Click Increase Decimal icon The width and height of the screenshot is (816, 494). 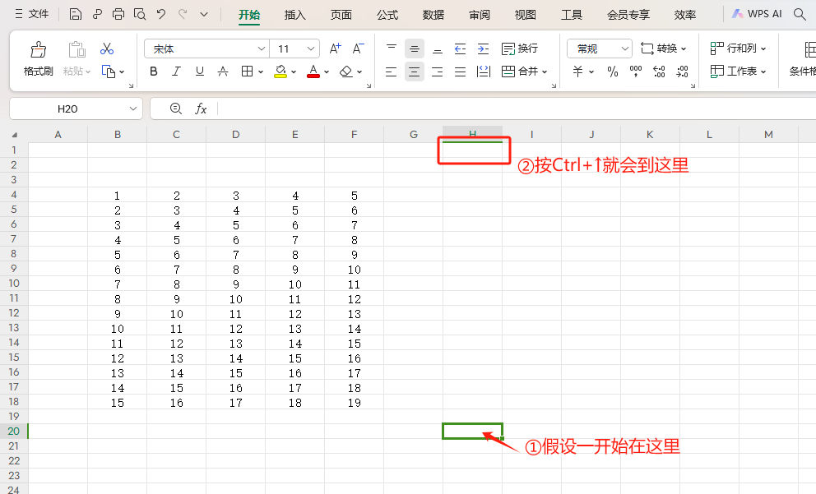[x=659, y=72]
